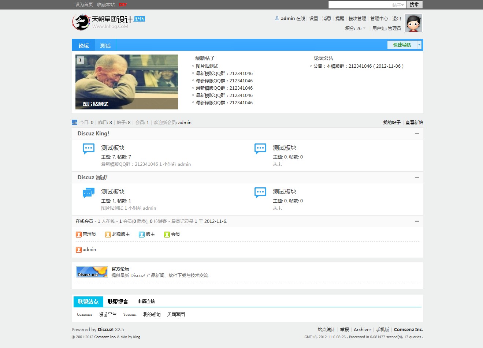Collapse the online members list
The height and width of the screenshot is (348, 483).
click(417, 221)
